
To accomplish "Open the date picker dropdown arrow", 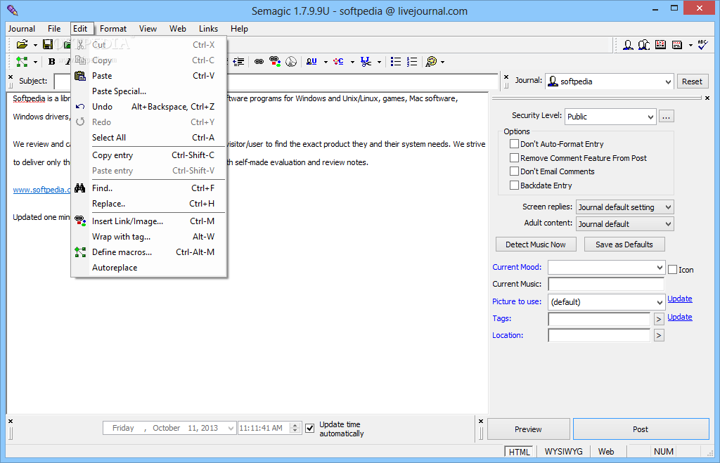I will click(231, 428).
